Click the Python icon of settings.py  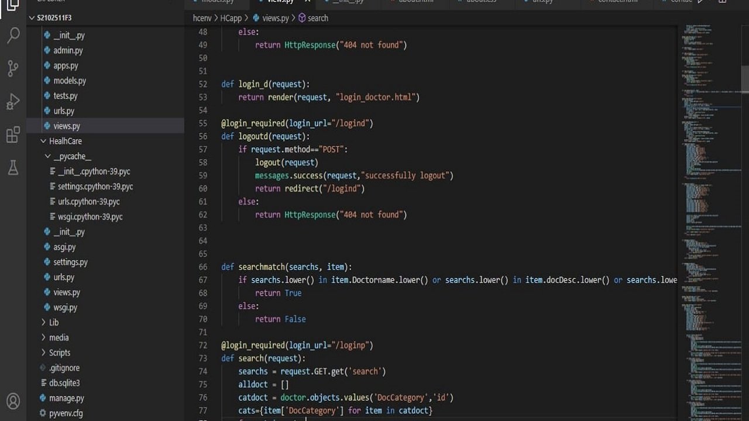(x=47, y=263)
